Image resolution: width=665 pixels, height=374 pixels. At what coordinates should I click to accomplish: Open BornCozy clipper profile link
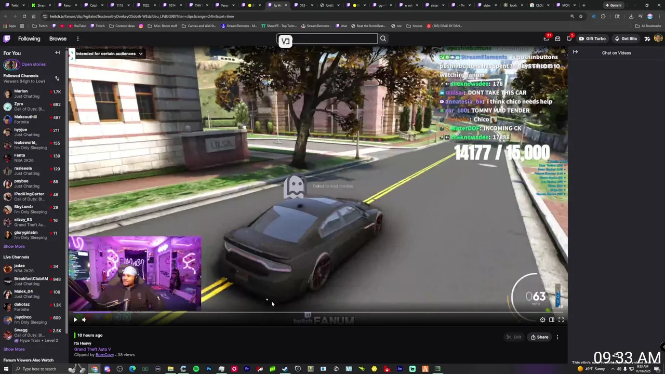tap(104, 355)
